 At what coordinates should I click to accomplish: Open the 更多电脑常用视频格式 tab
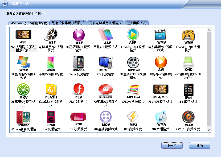click(x=105, y=23)
